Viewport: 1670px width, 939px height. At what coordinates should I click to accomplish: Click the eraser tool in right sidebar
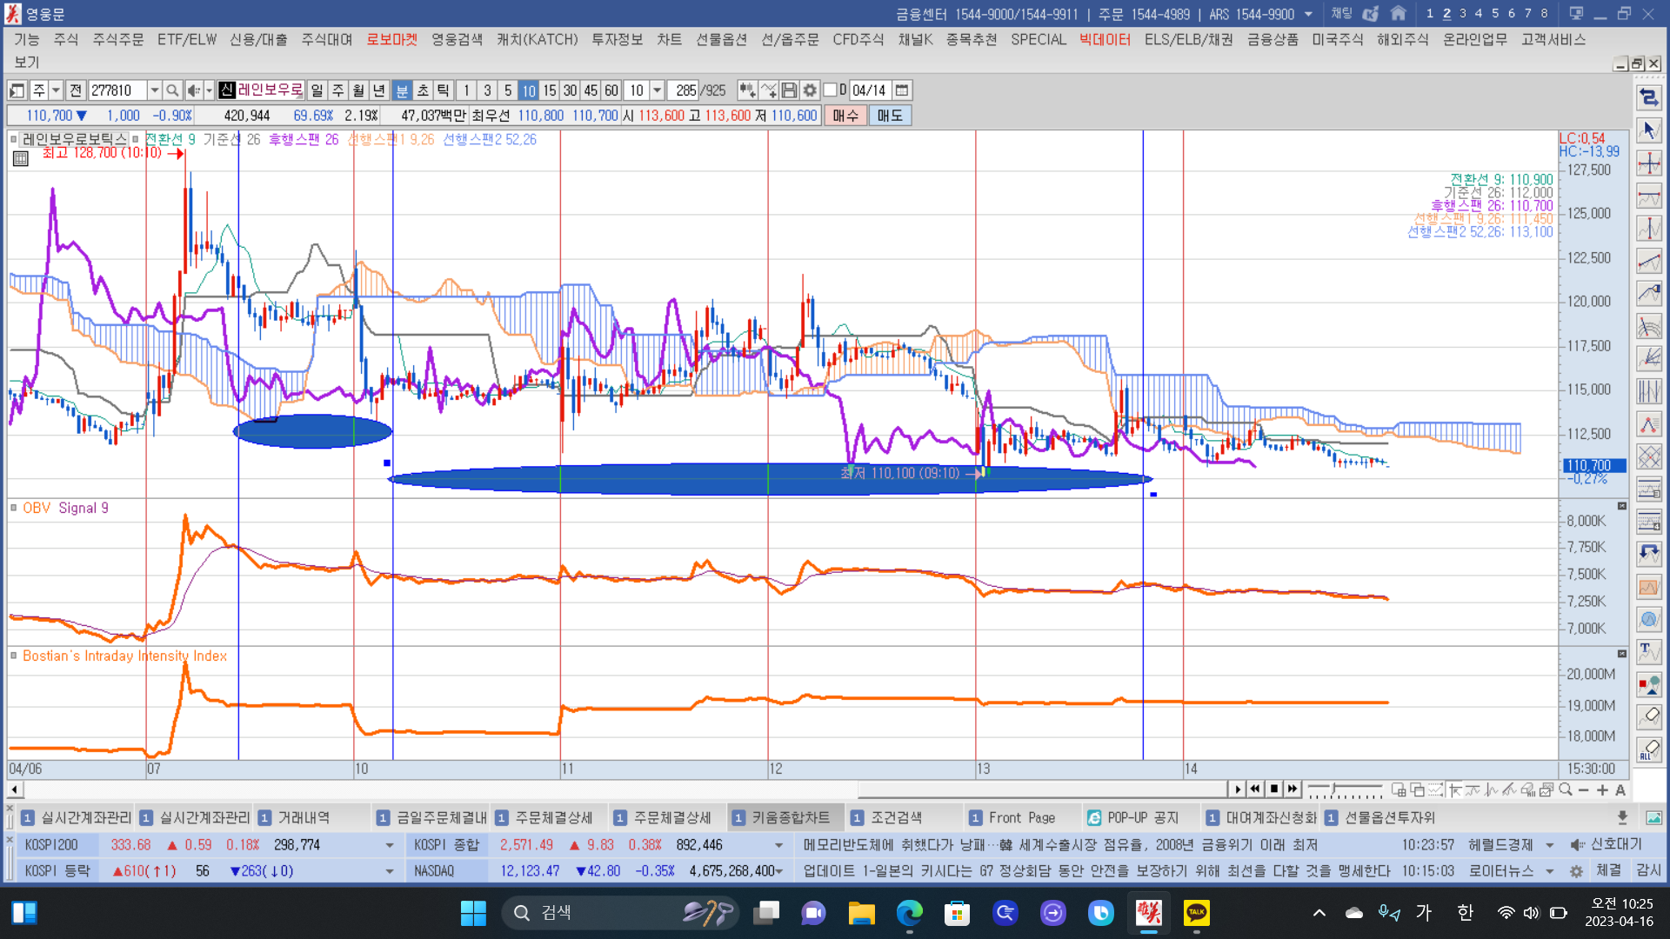[x=1649, y=716]
